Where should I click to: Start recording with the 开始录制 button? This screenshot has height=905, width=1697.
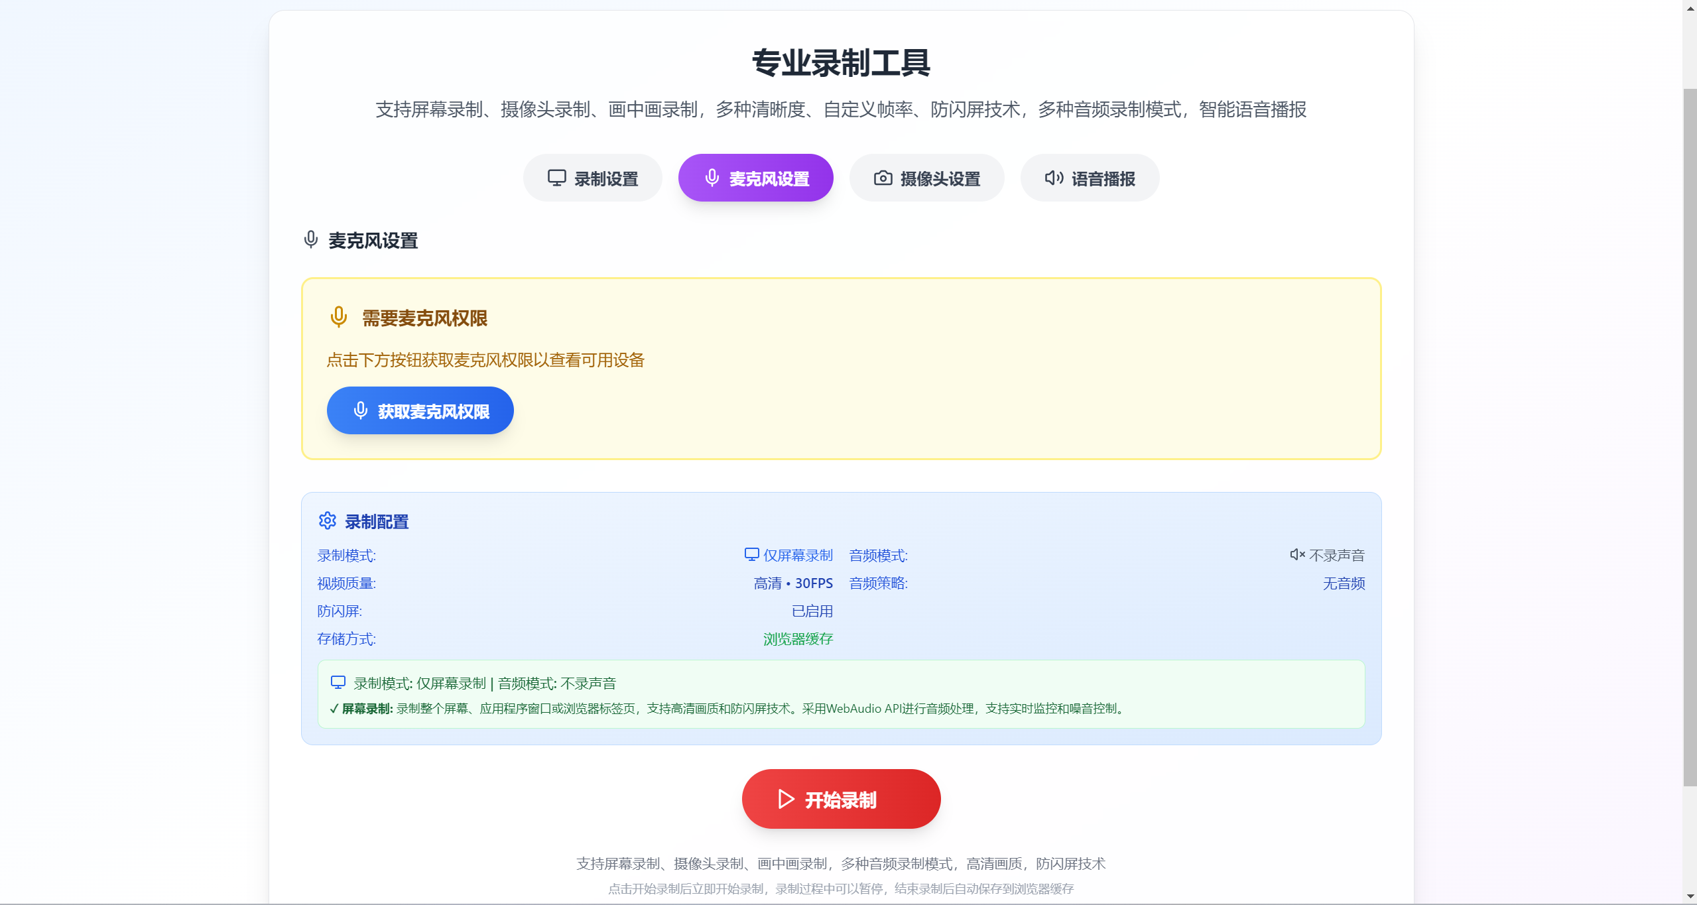[x=840, y=799]
